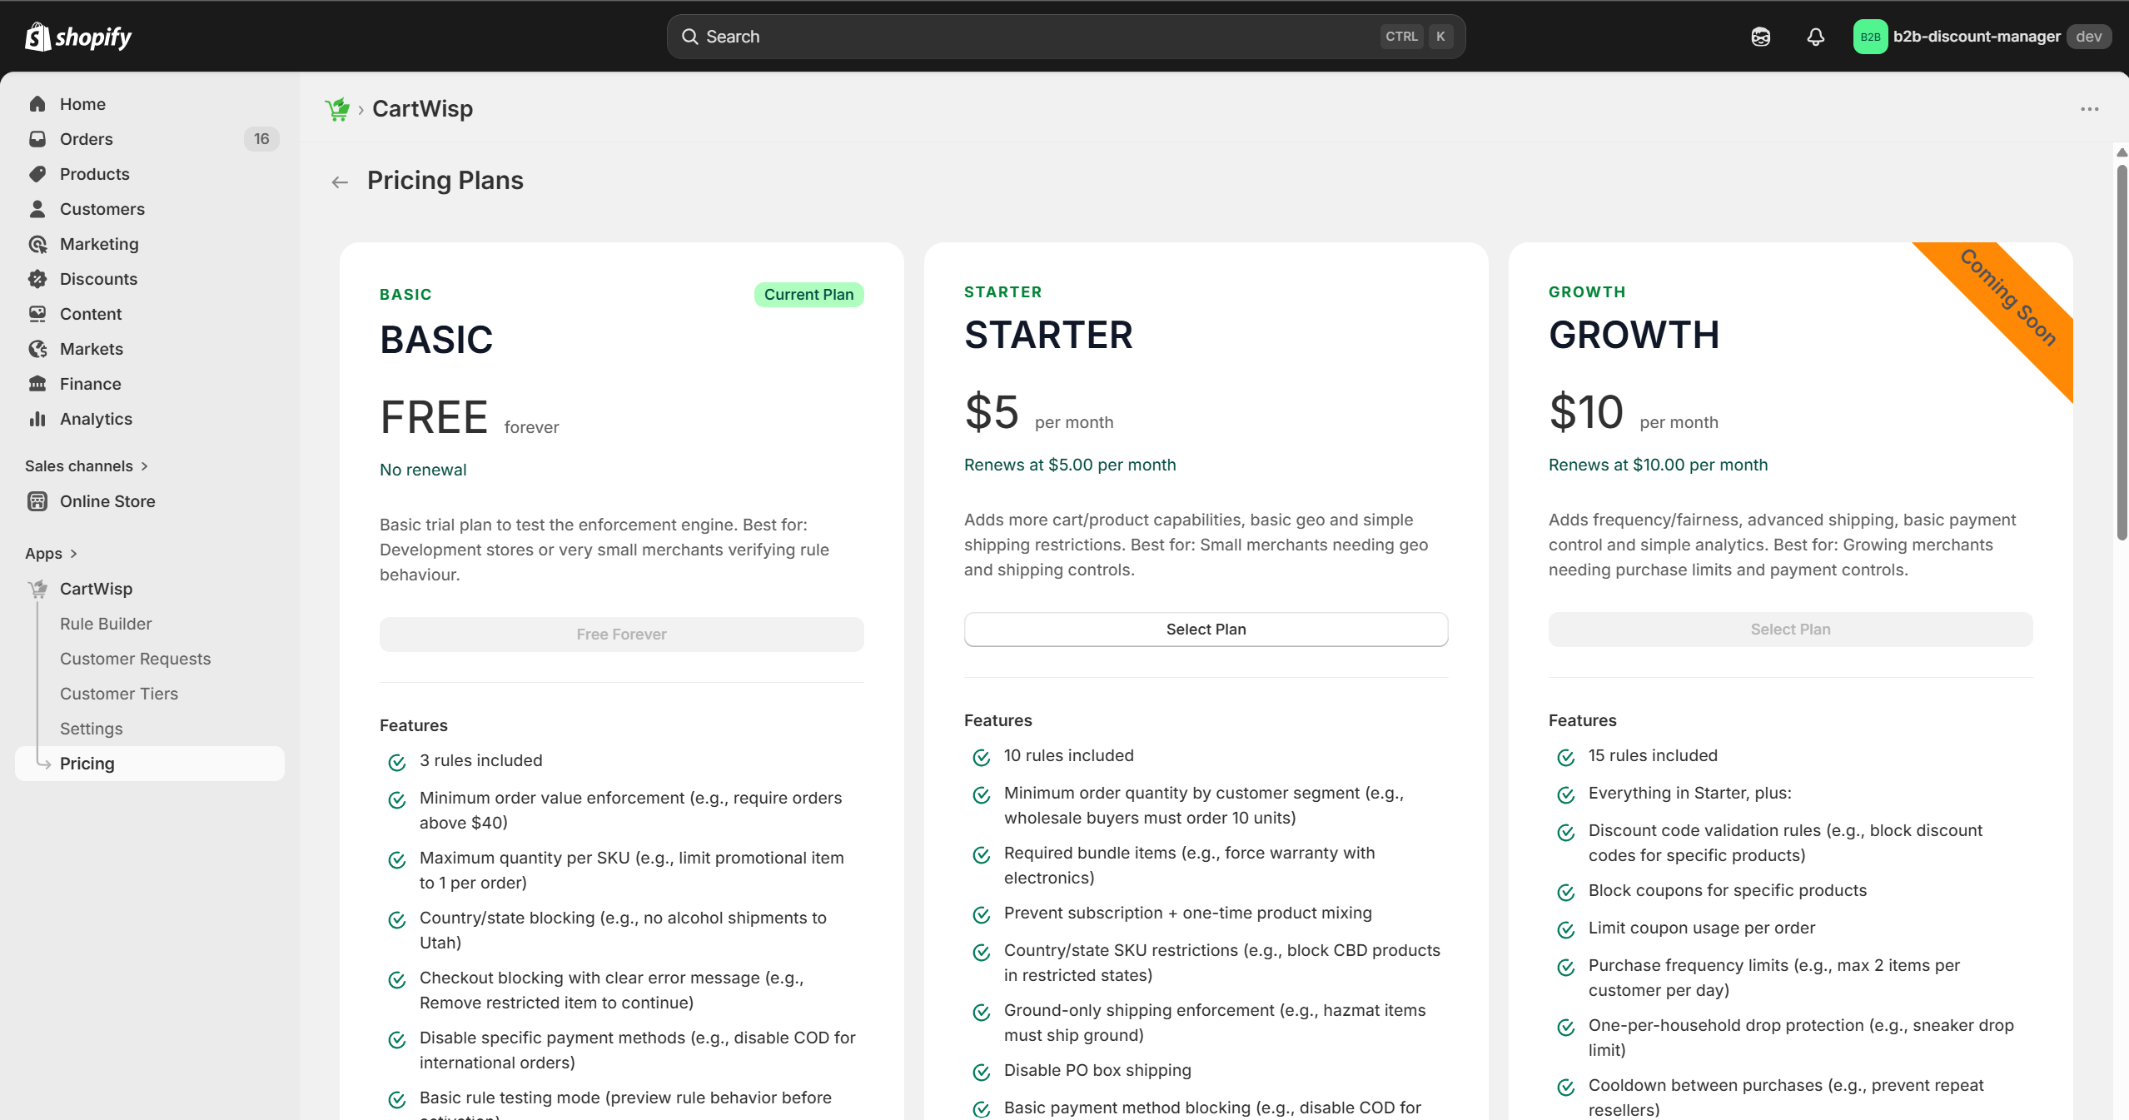Viewport: 2129px width, 1120px height.
Task: Click the Online Store storefront icon
Action: point(37,501)
